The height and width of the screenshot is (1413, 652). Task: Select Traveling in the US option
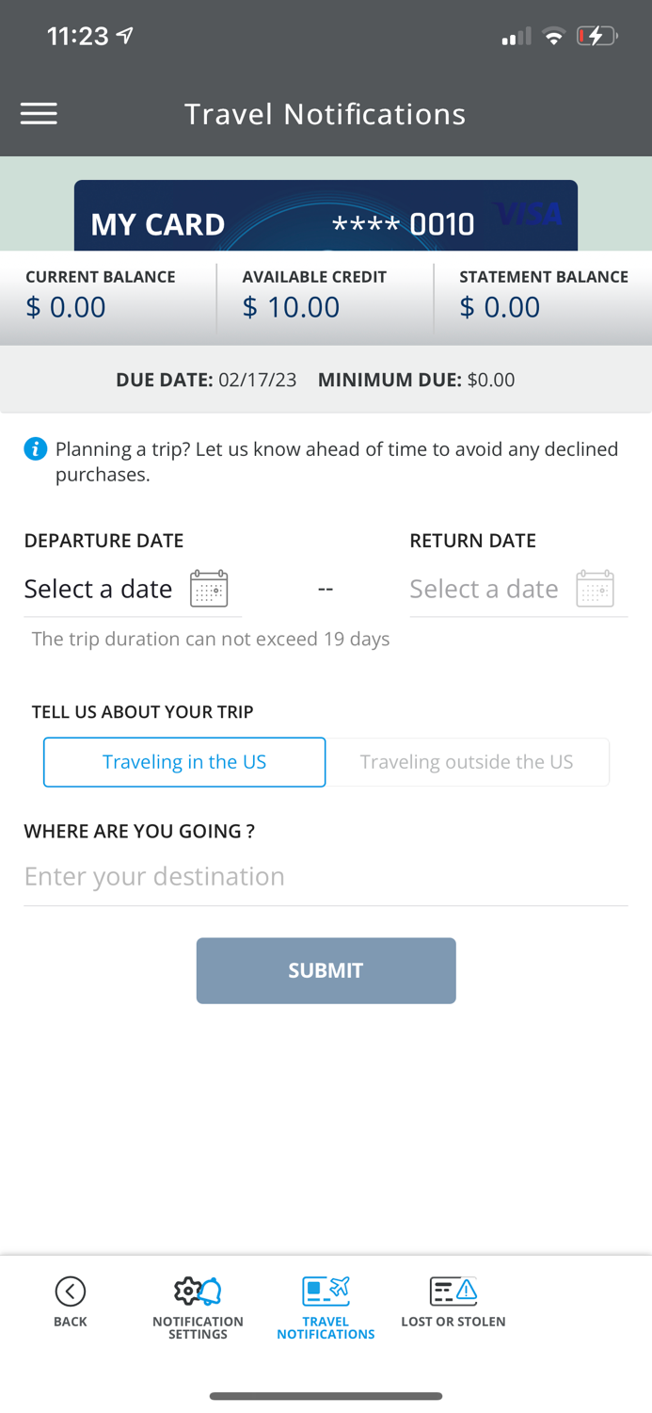184,762
